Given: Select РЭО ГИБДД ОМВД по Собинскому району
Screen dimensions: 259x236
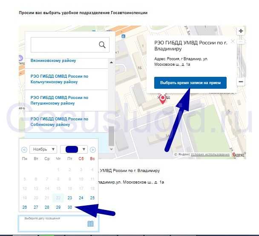Looking at the screenshot, I should 60,122.
